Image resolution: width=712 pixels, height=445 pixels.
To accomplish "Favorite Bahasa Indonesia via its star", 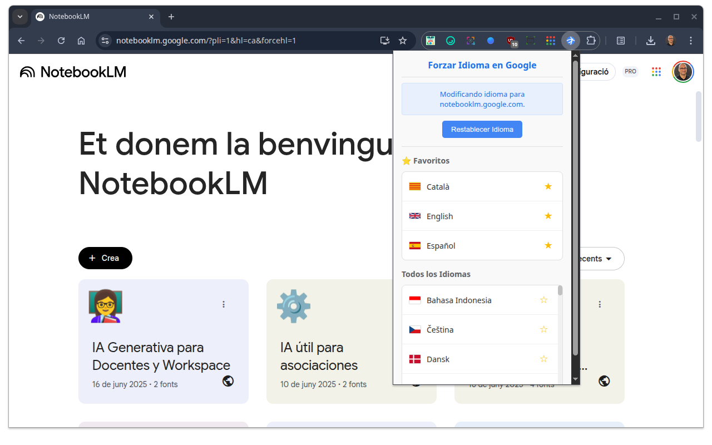I will [x=543, y=300].
